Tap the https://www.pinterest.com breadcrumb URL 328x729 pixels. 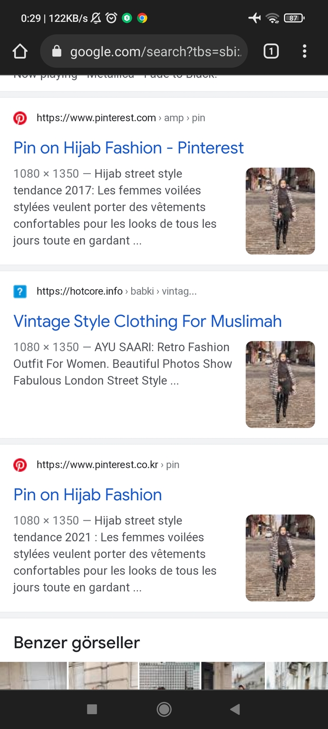tap(96, 118)
